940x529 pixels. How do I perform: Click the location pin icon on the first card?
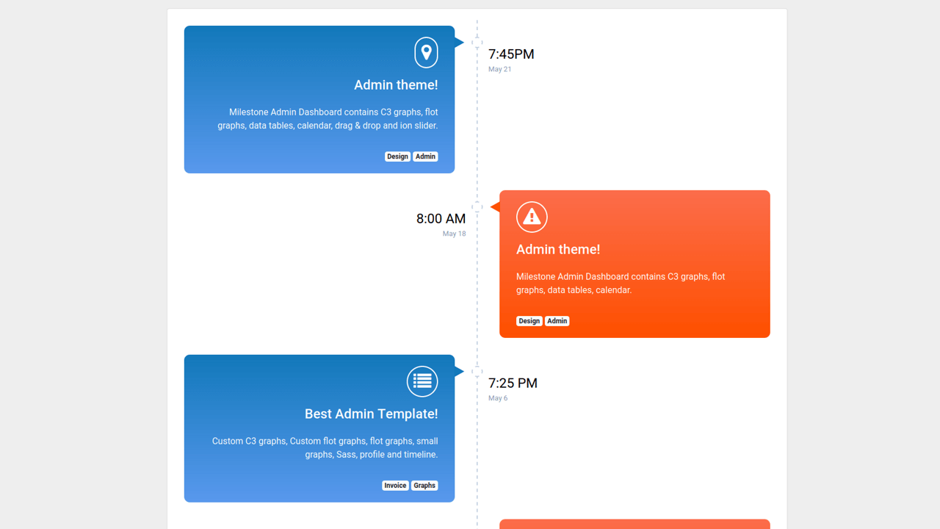coord(426,52)
